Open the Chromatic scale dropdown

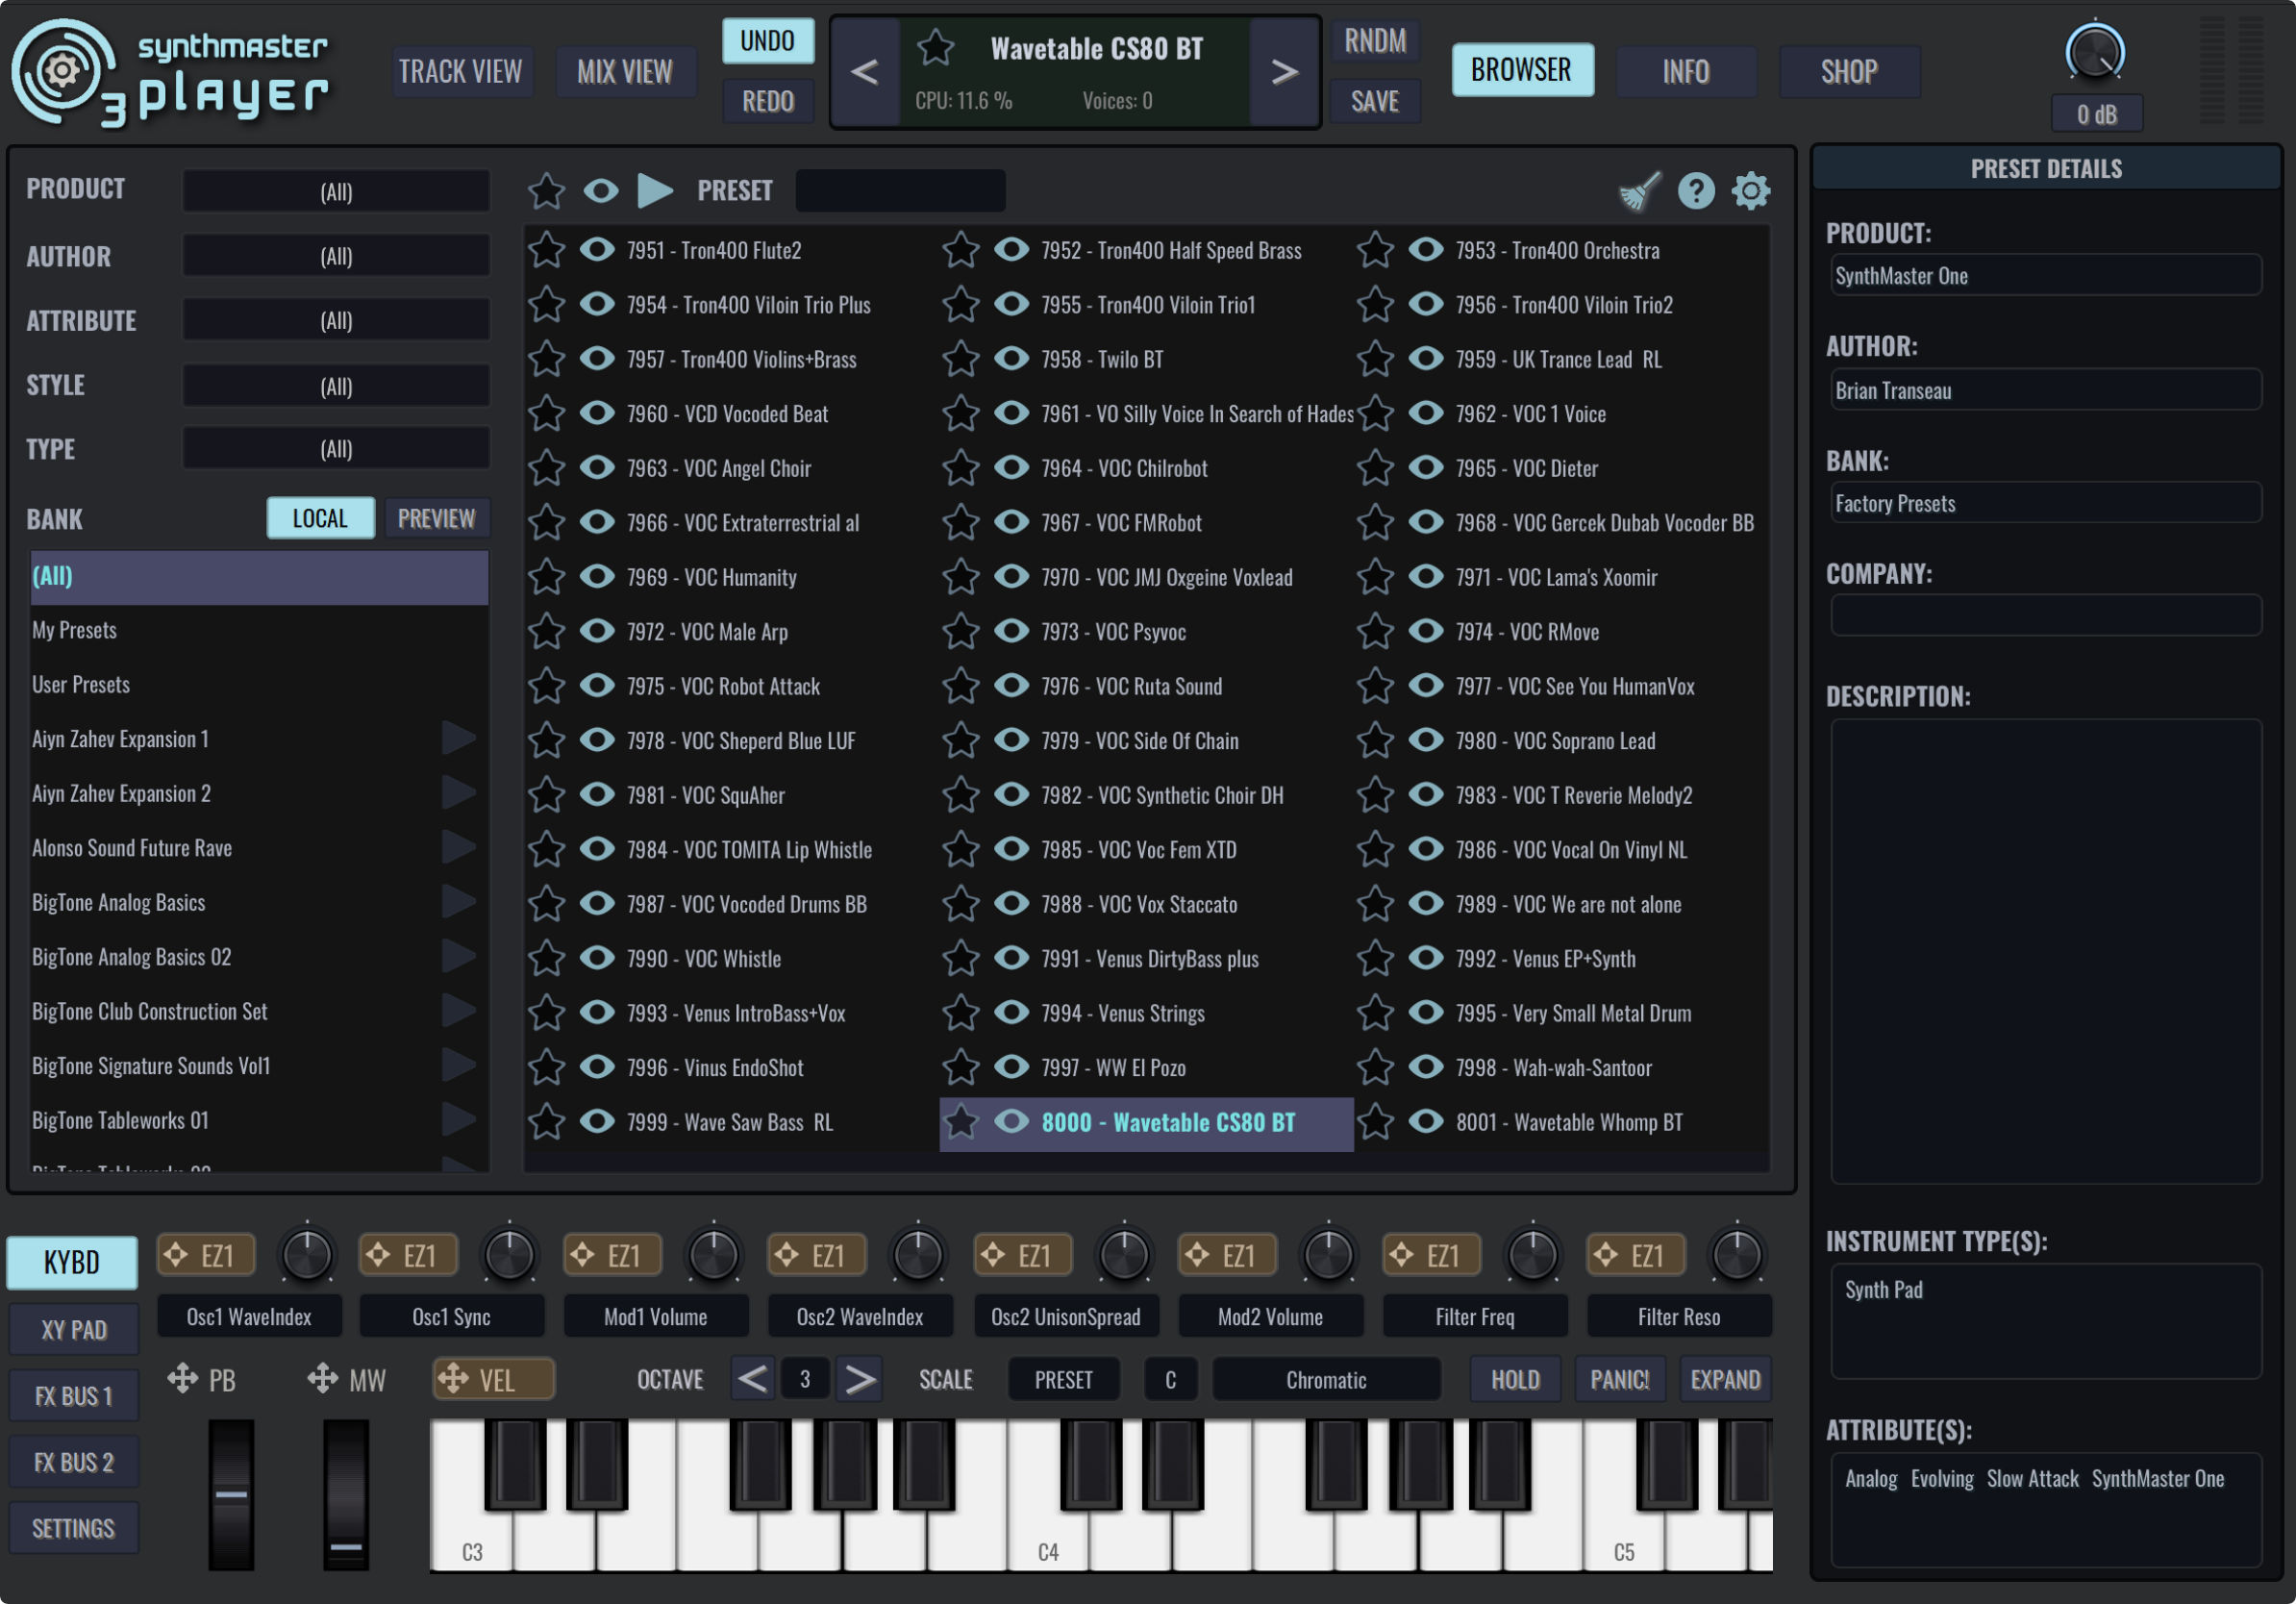click(x=1325, y=1380)
